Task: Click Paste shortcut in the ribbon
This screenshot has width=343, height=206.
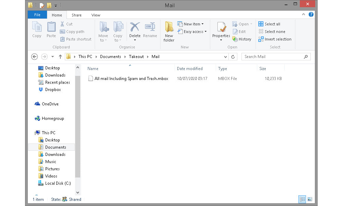Action: coord(76,39)
